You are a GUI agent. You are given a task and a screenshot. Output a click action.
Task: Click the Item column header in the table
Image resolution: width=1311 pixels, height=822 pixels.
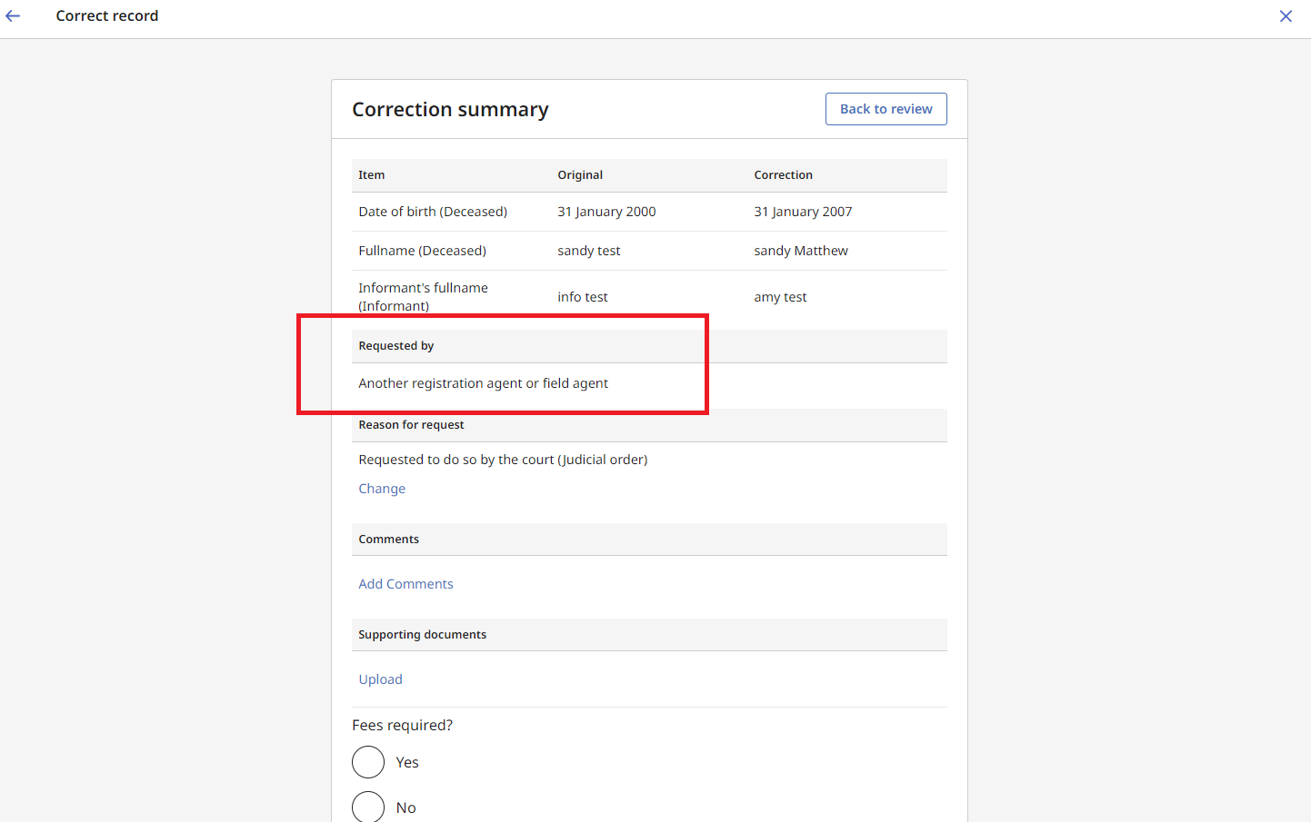(x=372, y=174)
